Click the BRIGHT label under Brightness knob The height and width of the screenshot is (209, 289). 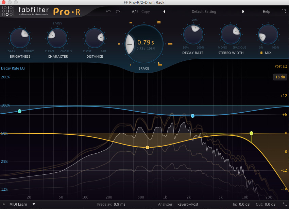[29, 51]
